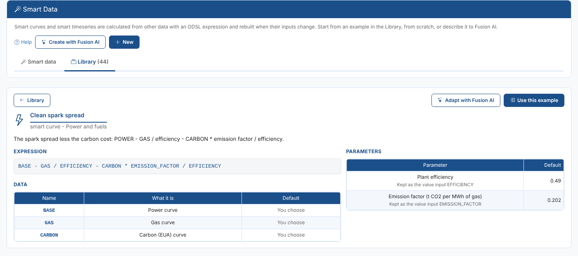
Task: Click the Plant efficiency parameter cell
Action: (435, 181)
